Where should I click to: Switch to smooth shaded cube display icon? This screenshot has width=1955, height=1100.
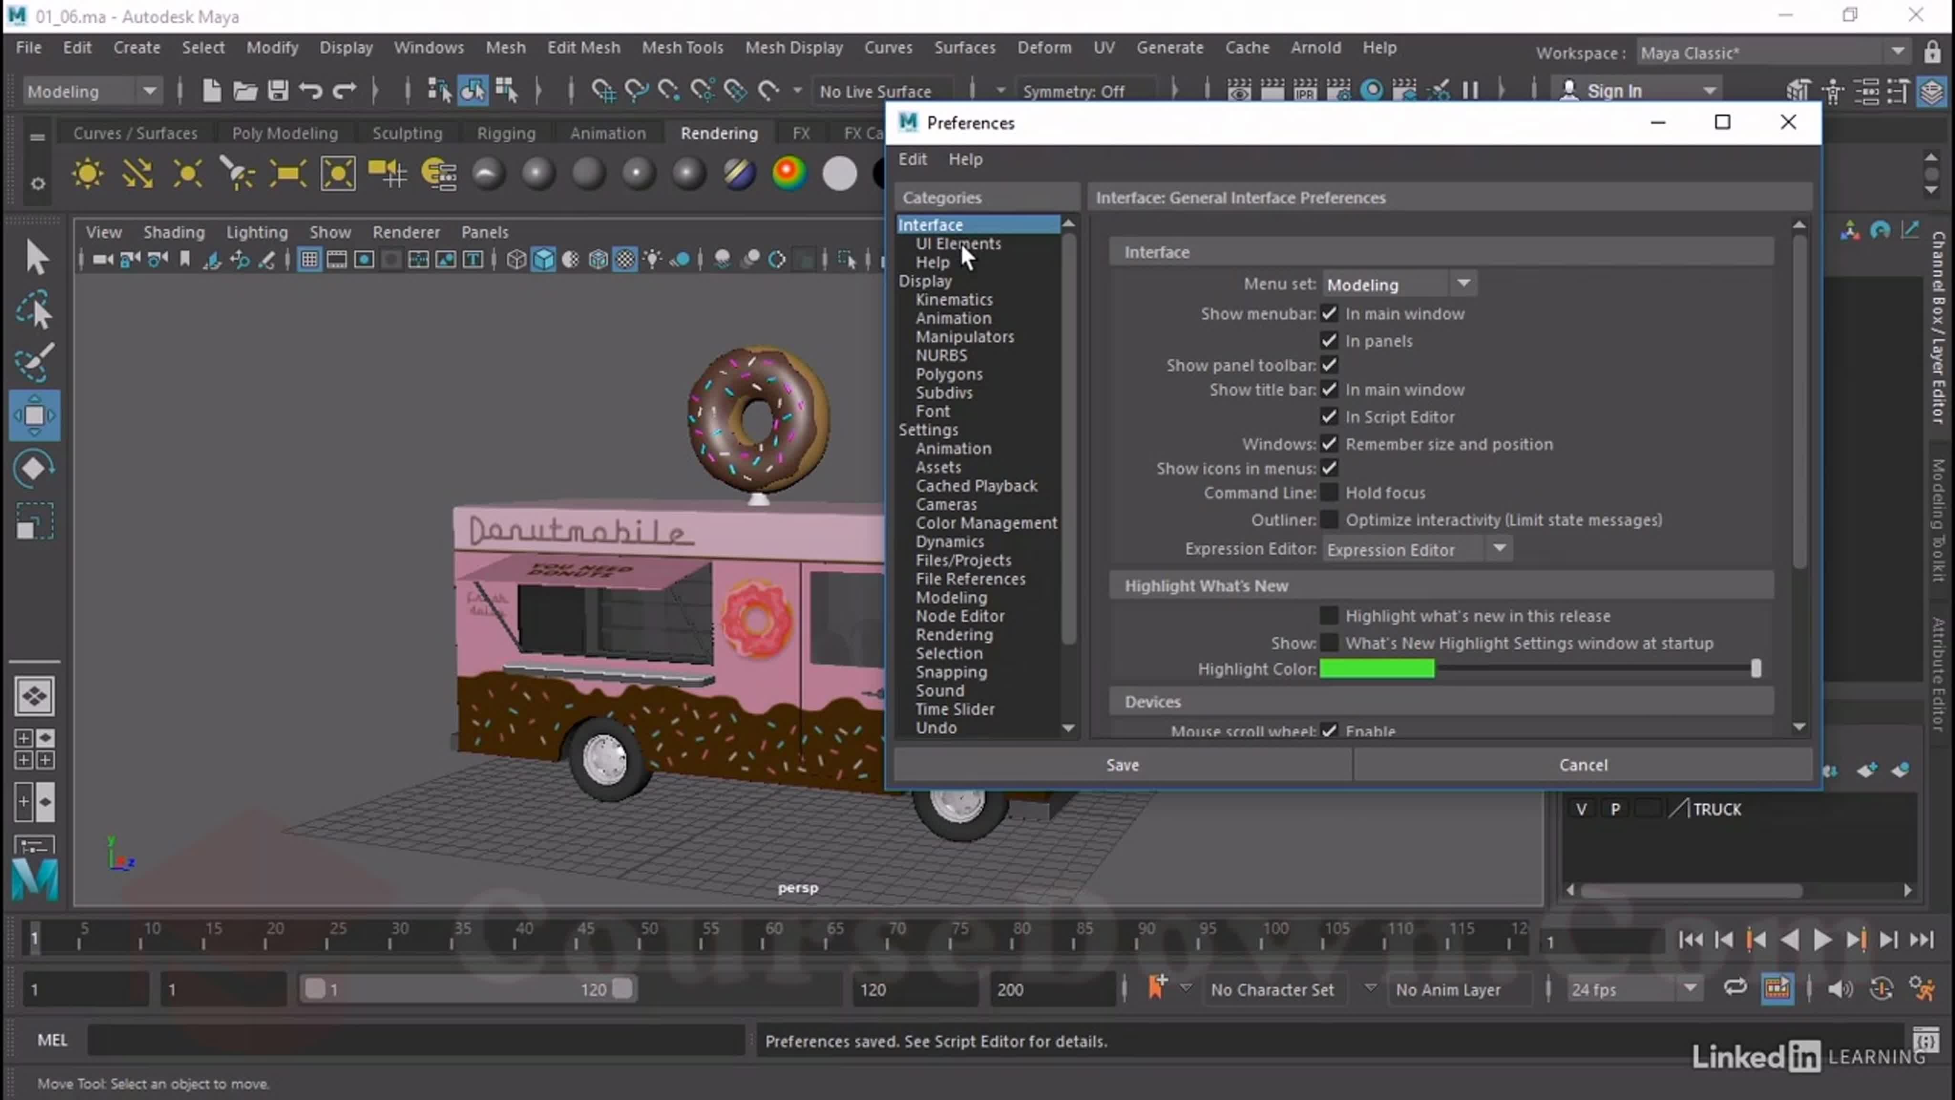(543, 260)
